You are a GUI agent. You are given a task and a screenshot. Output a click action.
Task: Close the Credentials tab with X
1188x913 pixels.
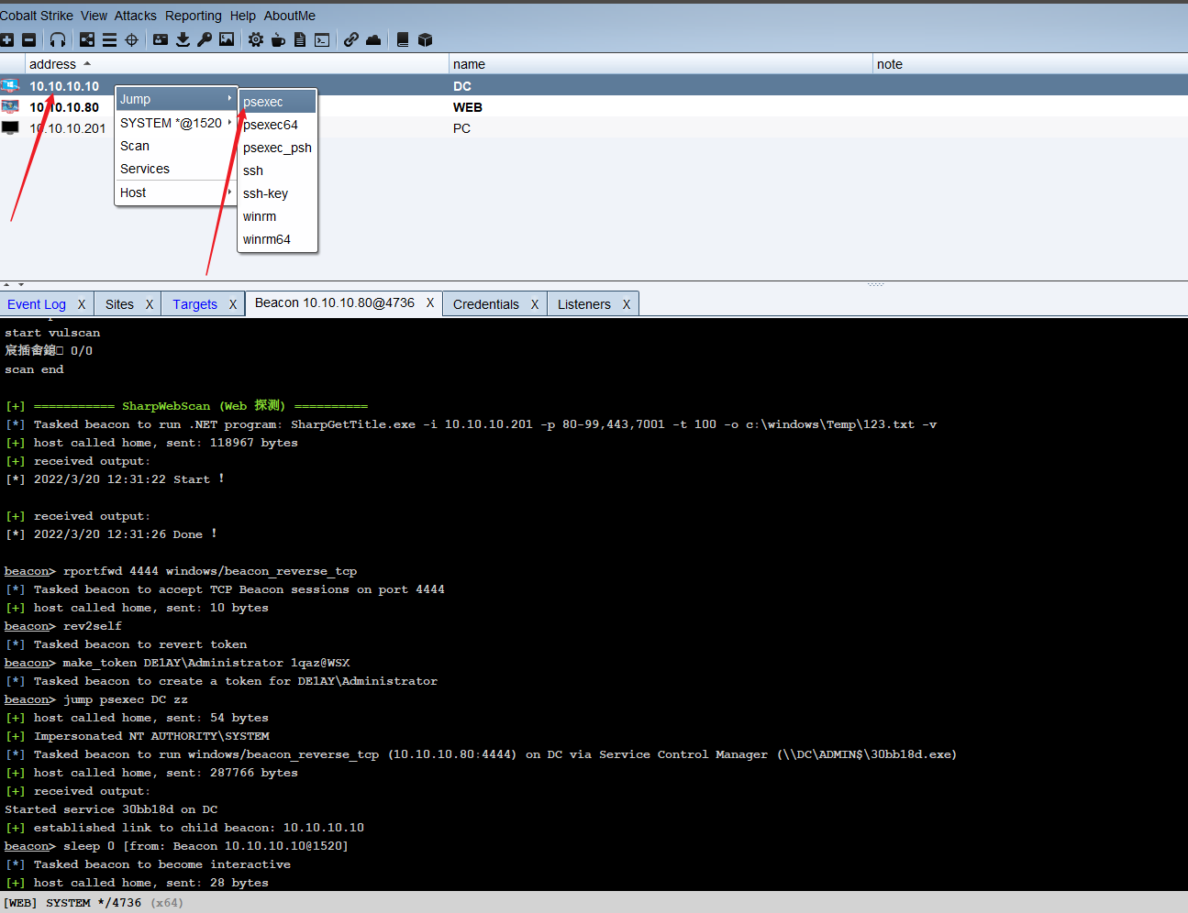pyautogui.click(x=534, y=304)
